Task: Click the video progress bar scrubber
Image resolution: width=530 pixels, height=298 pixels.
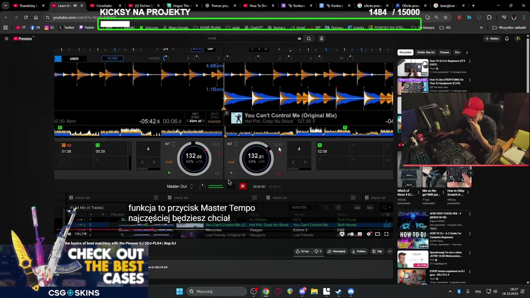Action: (153, 229)
